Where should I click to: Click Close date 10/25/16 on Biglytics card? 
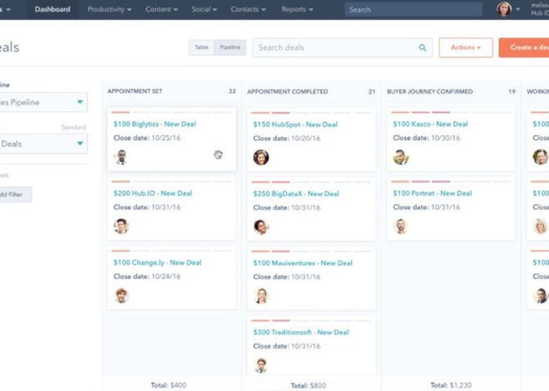(146, 138)
